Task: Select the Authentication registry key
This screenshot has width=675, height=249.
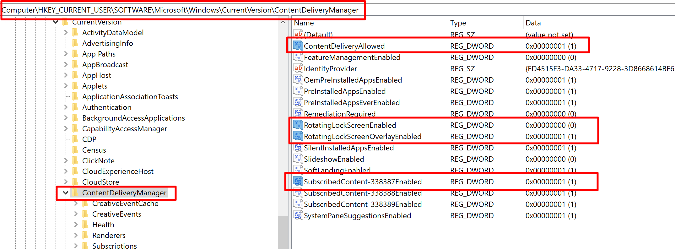Action: [x=107, y=107]
